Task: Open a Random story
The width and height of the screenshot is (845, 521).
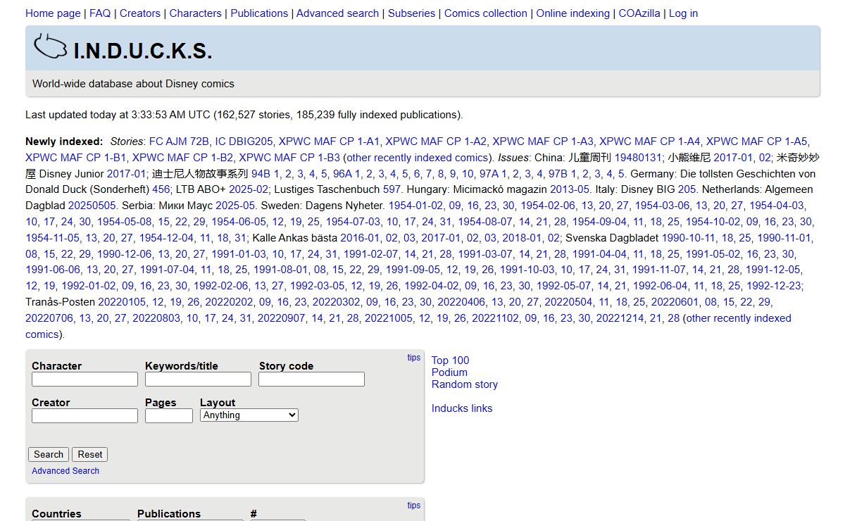Action: tap(465, 384)
